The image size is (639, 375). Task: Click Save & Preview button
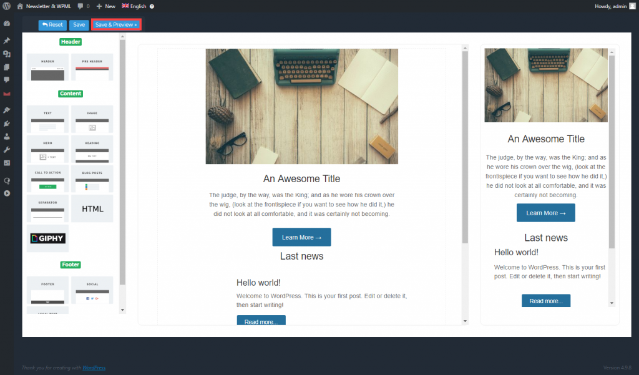click(116, 25)
